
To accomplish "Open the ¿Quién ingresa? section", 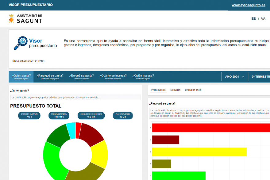I will click(x=144, y=75).
